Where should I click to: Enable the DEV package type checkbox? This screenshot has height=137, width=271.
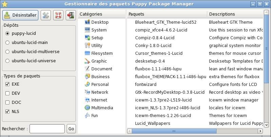click(7, 93)
